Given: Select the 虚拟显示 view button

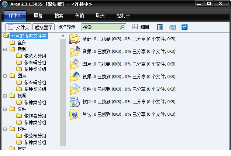Looking at the screenshot, I should 44,27.
